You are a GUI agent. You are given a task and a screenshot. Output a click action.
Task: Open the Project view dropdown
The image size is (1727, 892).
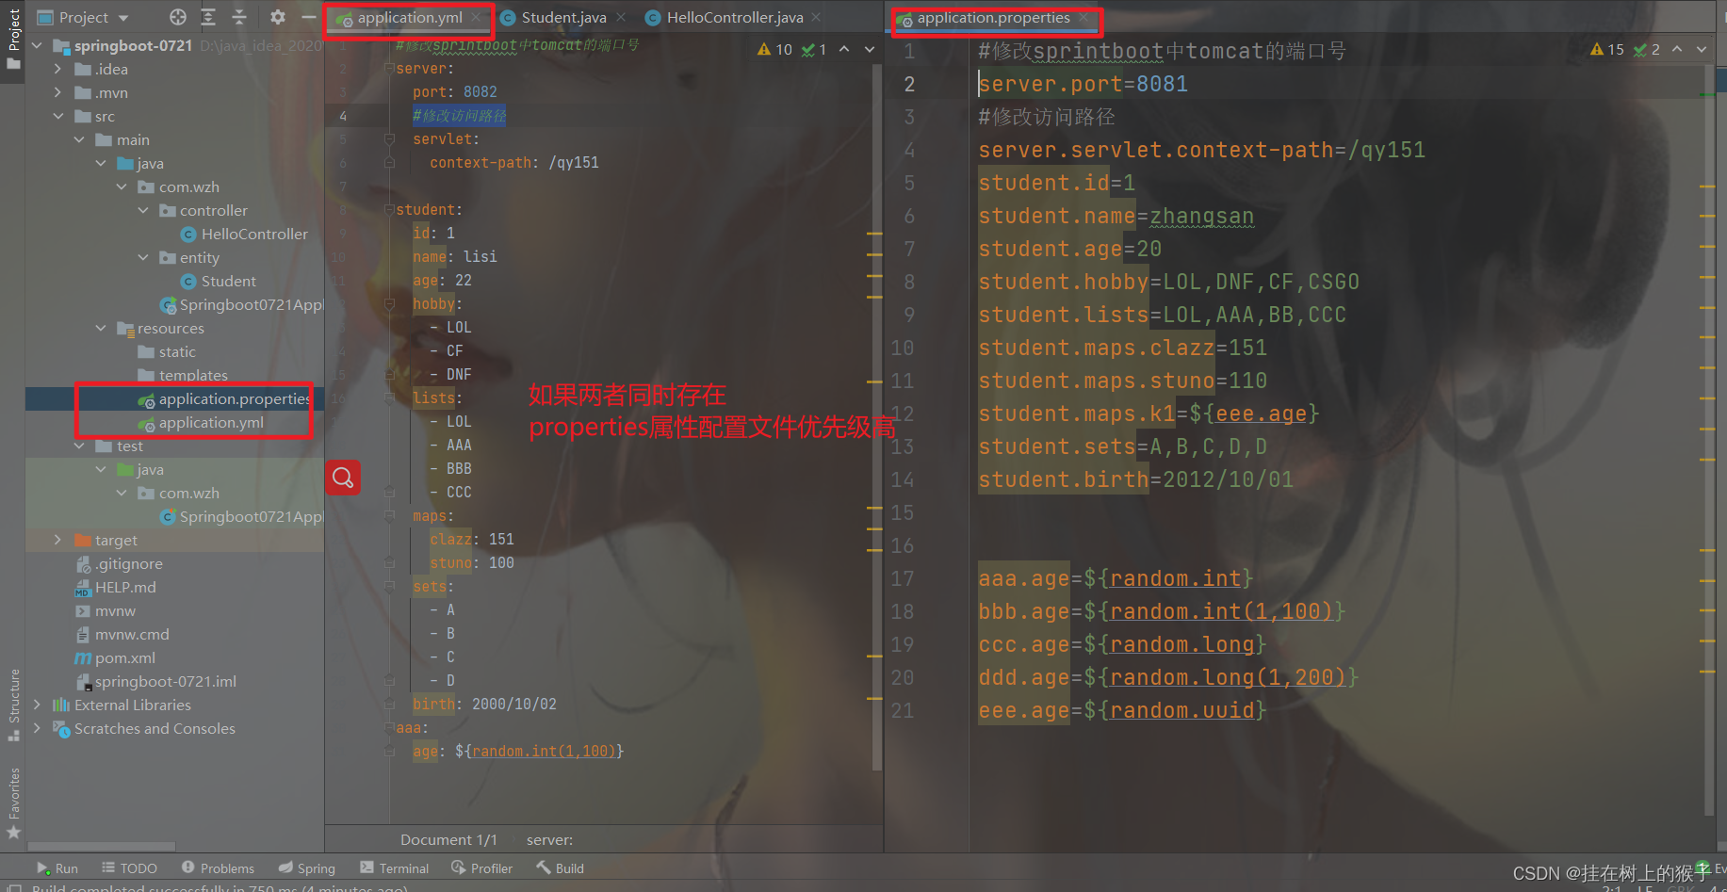83,17
